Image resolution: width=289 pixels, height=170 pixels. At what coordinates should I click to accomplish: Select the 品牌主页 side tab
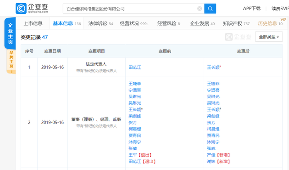coord(11,62)
